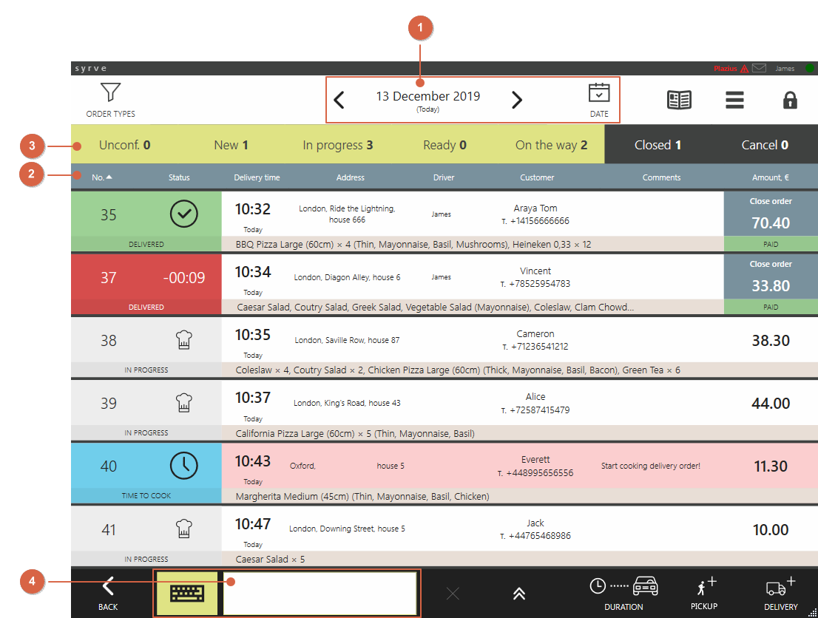Sort orders by No. column
This screenshot has height=618, width=818.
tap(101, 177)
